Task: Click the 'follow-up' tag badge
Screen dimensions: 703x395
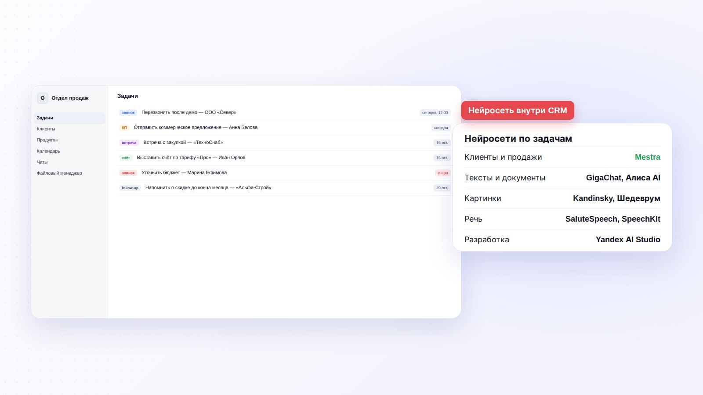Action: click(130, 188)
